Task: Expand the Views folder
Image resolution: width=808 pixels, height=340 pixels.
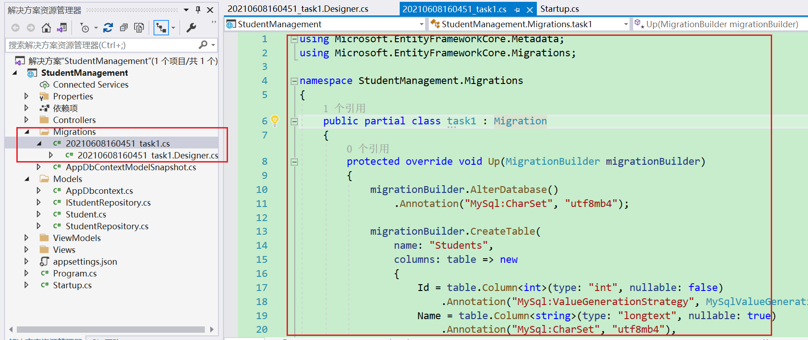Action: pos(26,250)
